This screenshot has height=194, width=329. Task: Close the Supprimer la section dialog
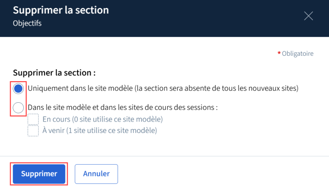(x=308, y=16)
